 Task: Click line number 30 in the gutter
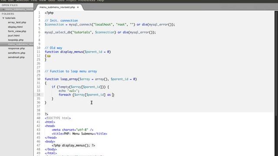coord(39,79)
